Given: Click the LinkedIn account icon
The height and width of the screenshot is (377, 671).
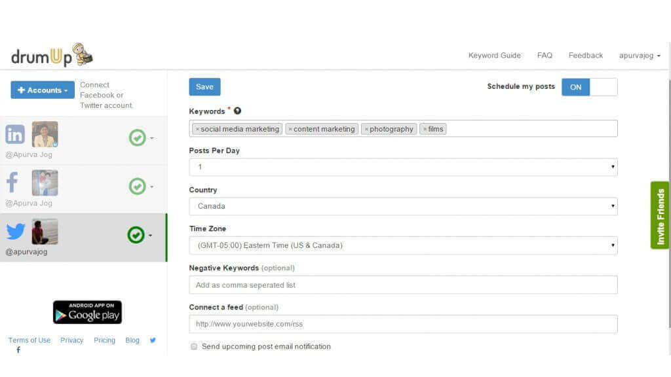Looking at the screenshot, I should click(15, 134).
